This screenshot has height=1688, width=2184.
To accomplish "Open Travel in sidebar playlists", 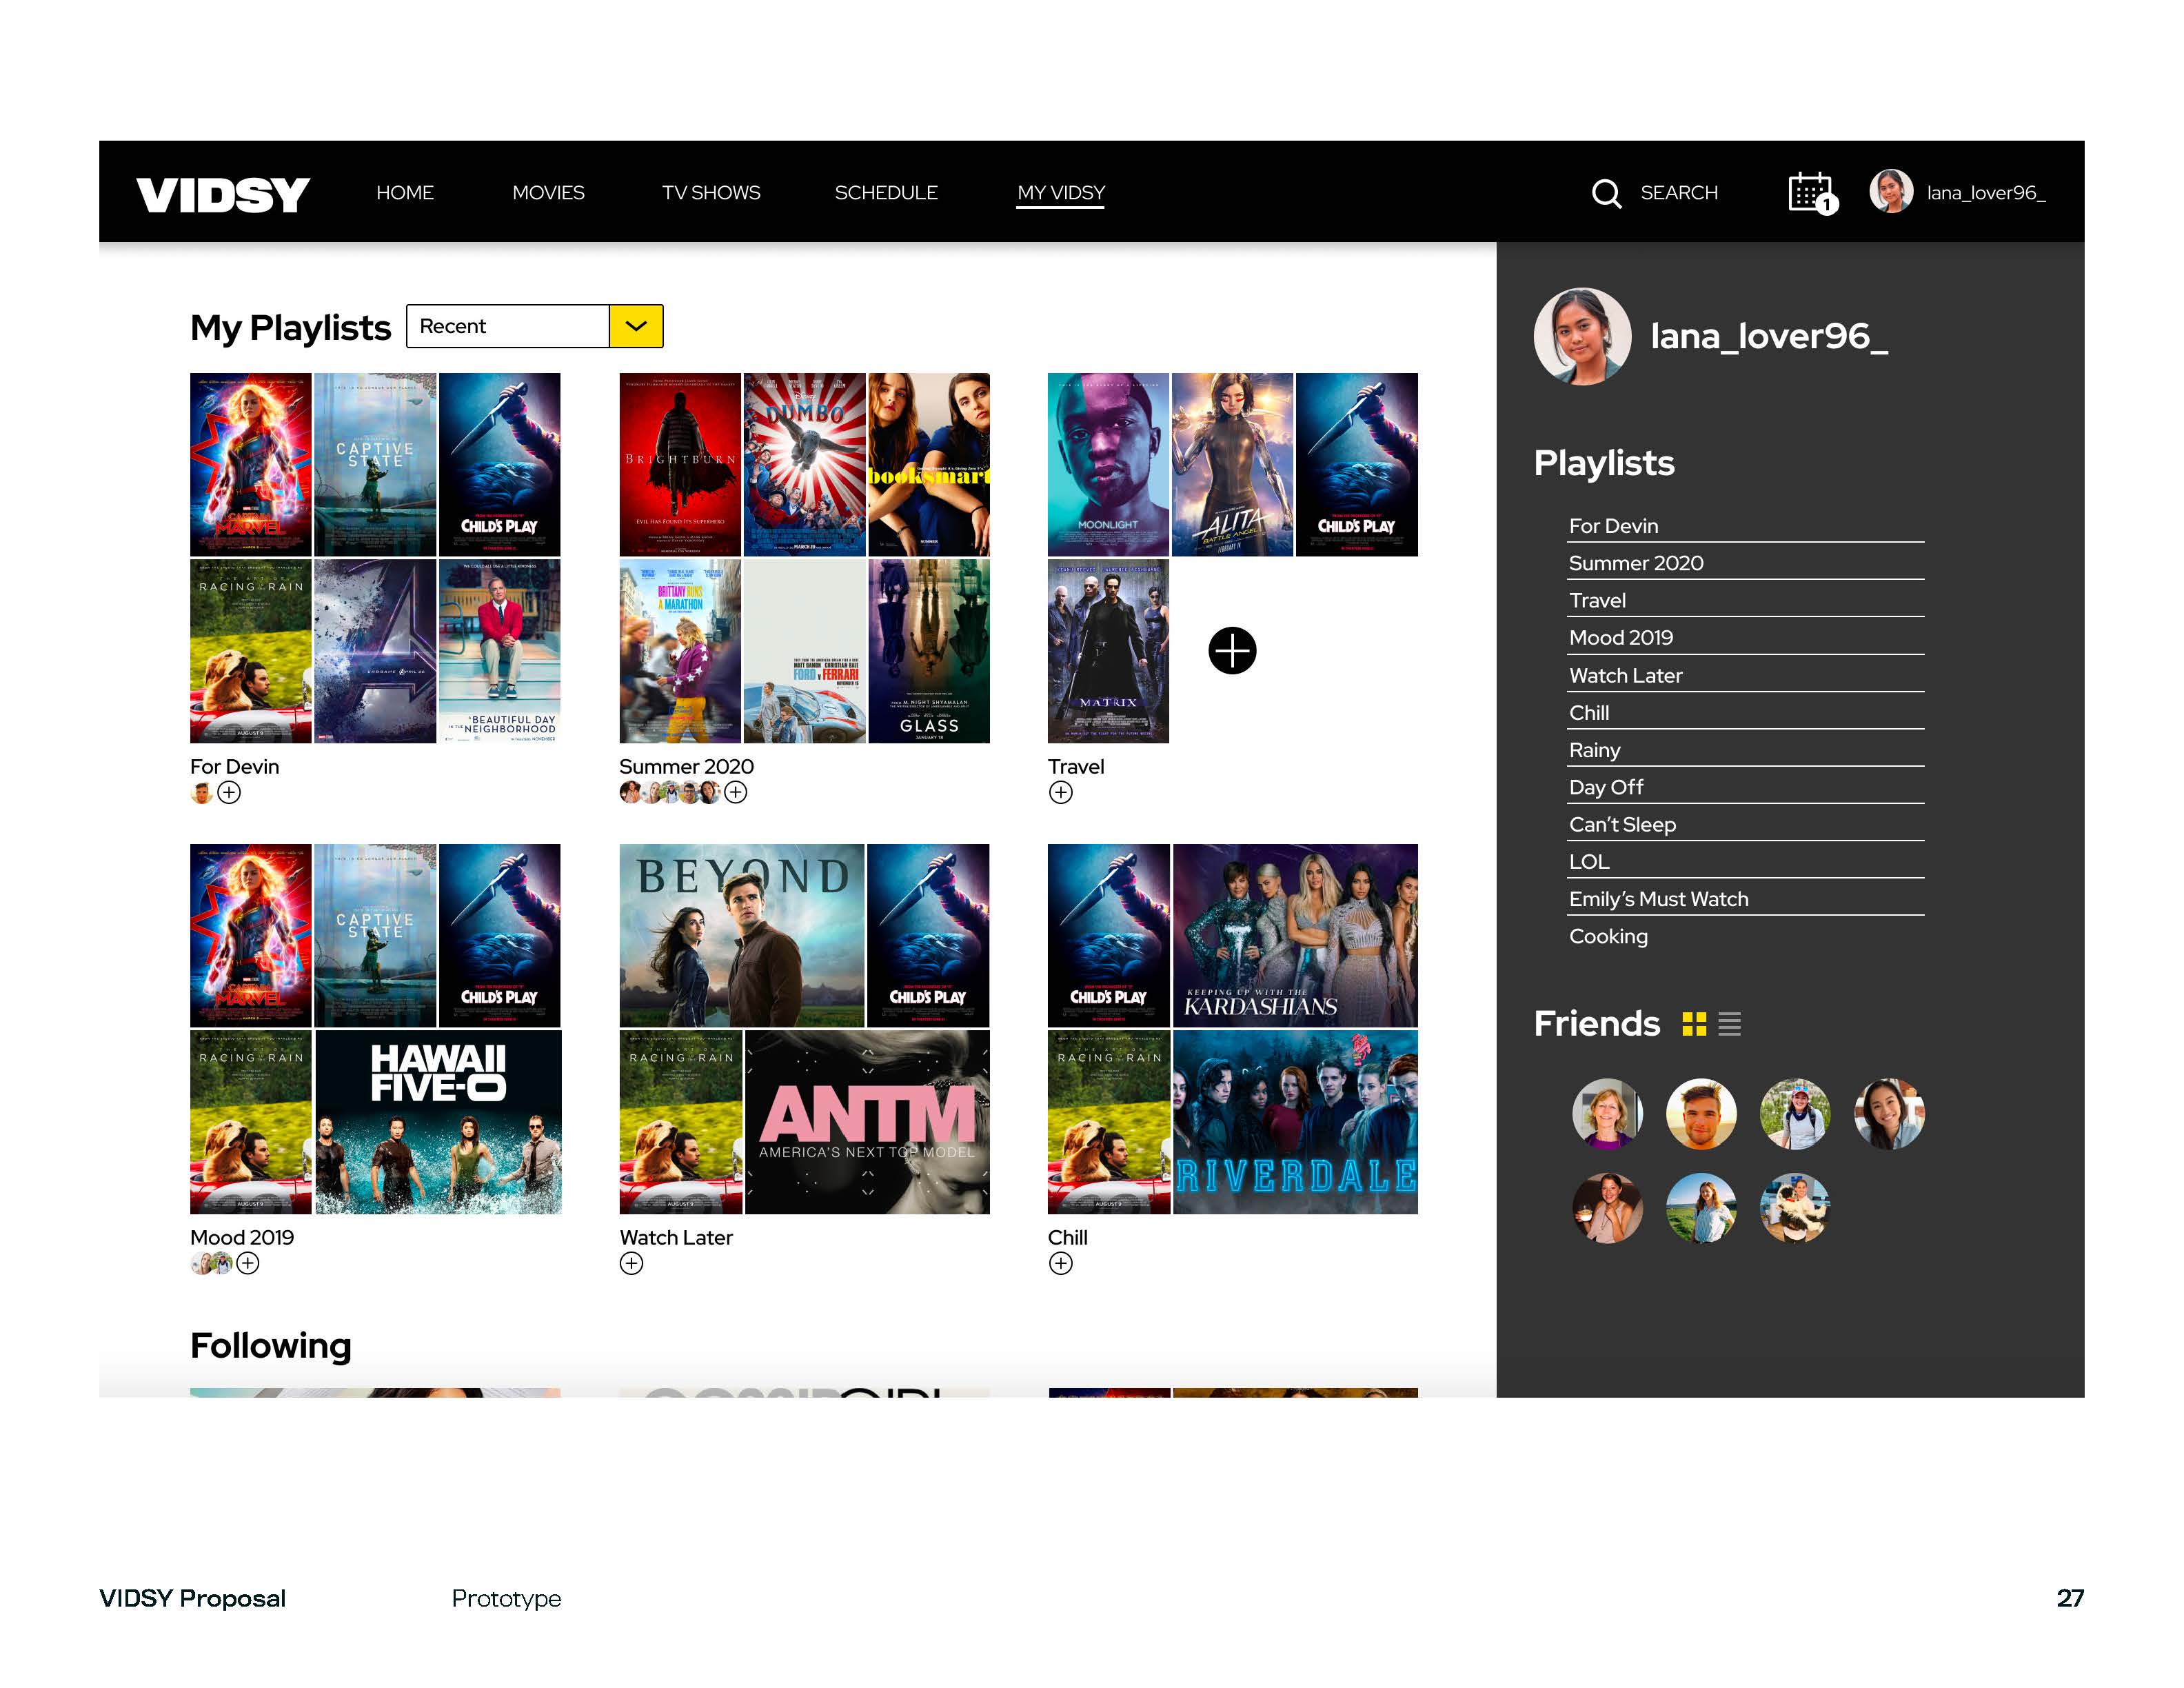I will [1745, 601].
